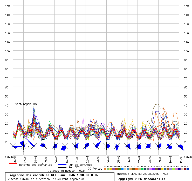Click 'Altitude du modele : 592m' text
Screen dimensions: 192x181
pos(66,171)
